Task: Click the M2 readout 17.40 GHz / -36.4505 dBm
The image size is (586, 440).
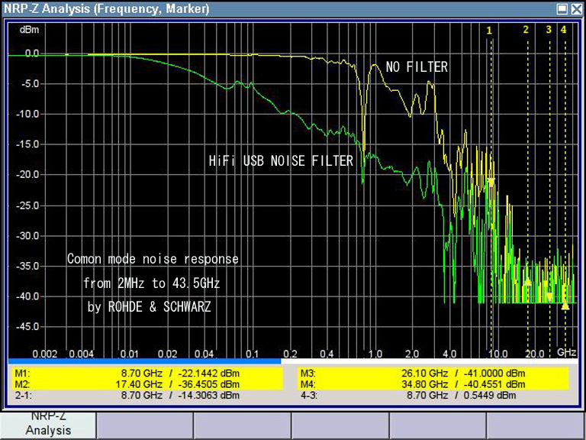Action: point(146,384)
